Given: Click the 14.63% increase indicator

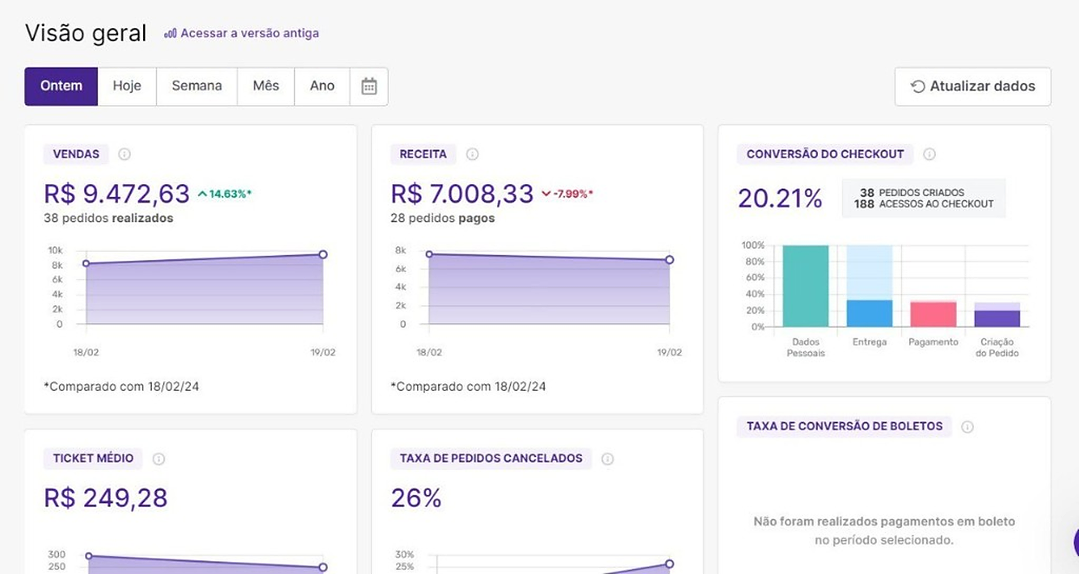Looking at the screenshot, I should click(225, 194).
